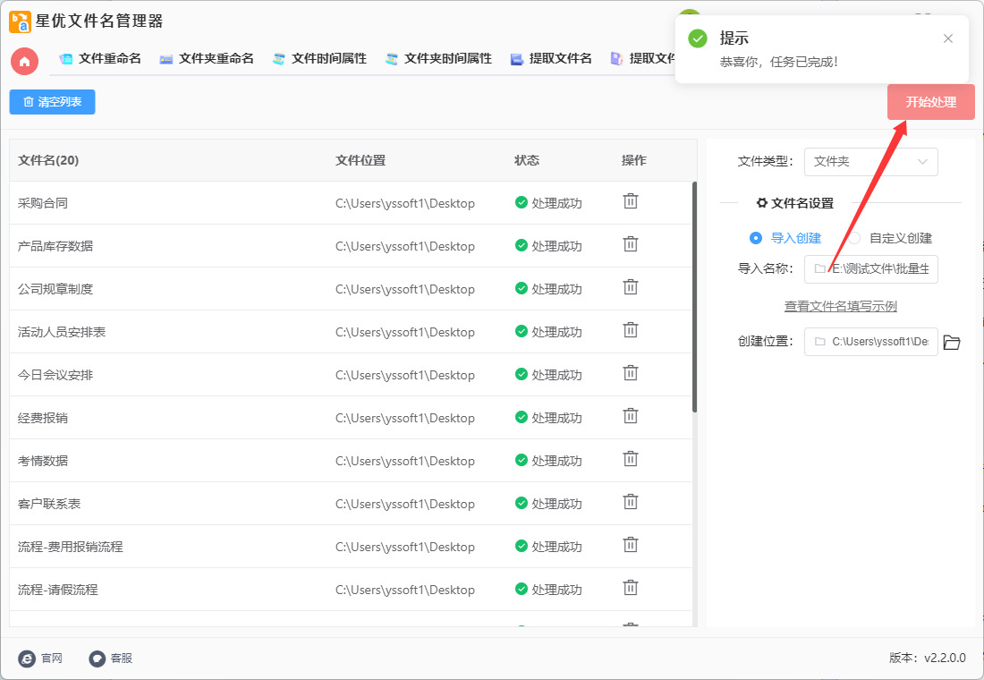Click the path cell in 经费报销 row
This screenshot has height=680, width=984.
tap(404, 418)
